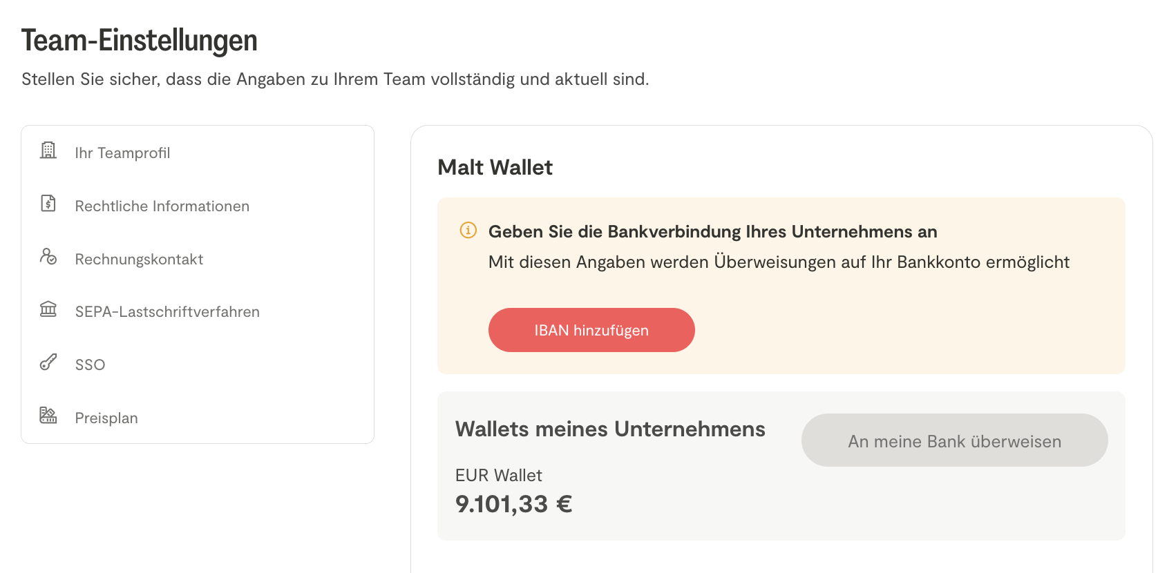Click the document icon for Rechtliche Informationen

pos(48,204)
